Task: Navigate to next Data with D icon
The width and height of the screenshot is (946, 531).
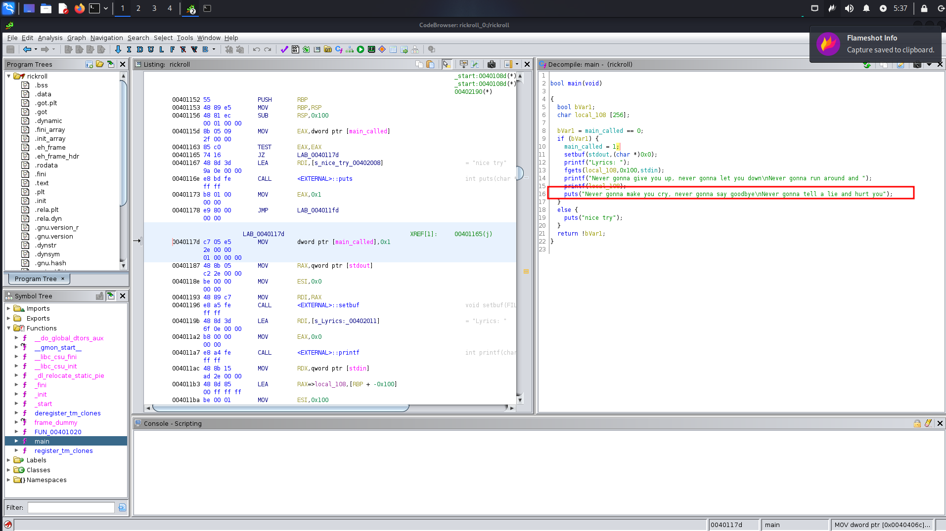Action: pyautogui.click(x=140, y=49)
